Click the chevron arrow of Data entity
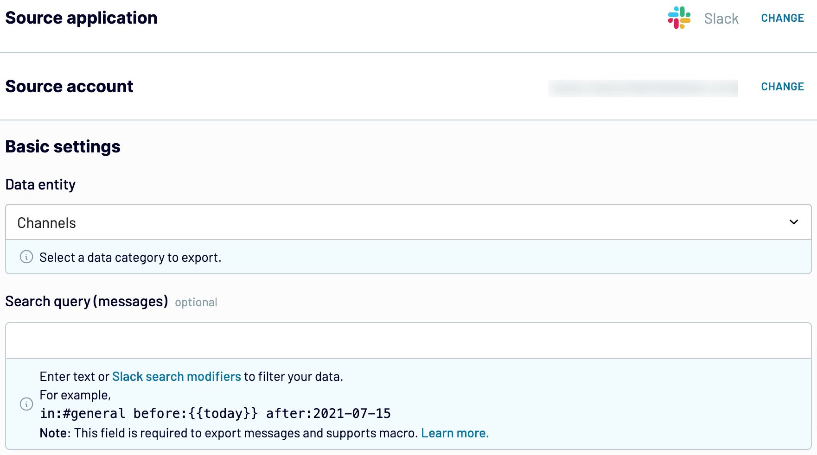This screenshot has height=455, width=817. (x=794, y=222)
